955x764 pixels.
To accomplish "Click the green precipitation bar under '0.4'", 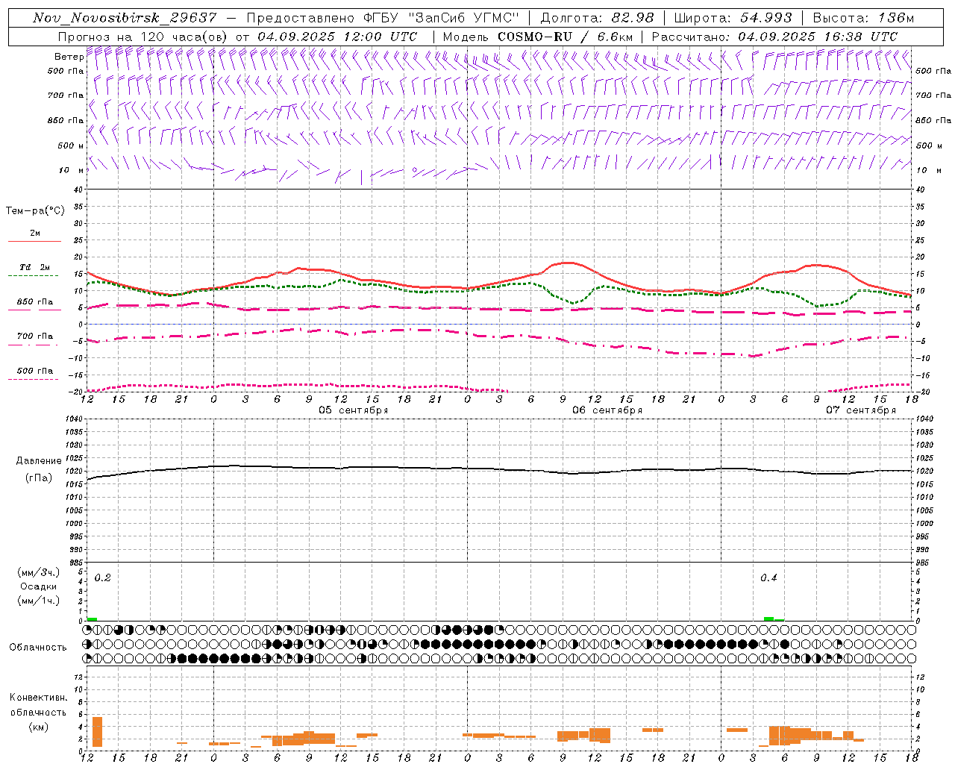I will [774, 619].
